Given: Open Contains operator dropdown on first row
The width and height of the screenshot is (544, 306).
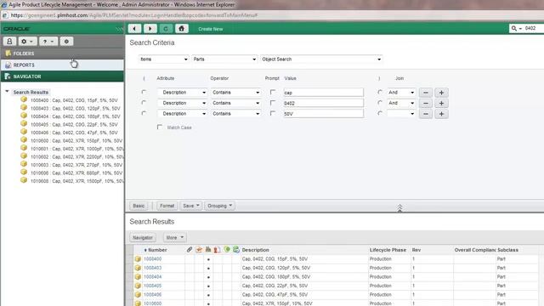Looking at the screenshot, I should click(235, 93).
